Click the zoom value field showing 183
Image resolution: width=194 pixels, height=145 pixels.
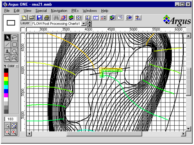tap(11, 119)
